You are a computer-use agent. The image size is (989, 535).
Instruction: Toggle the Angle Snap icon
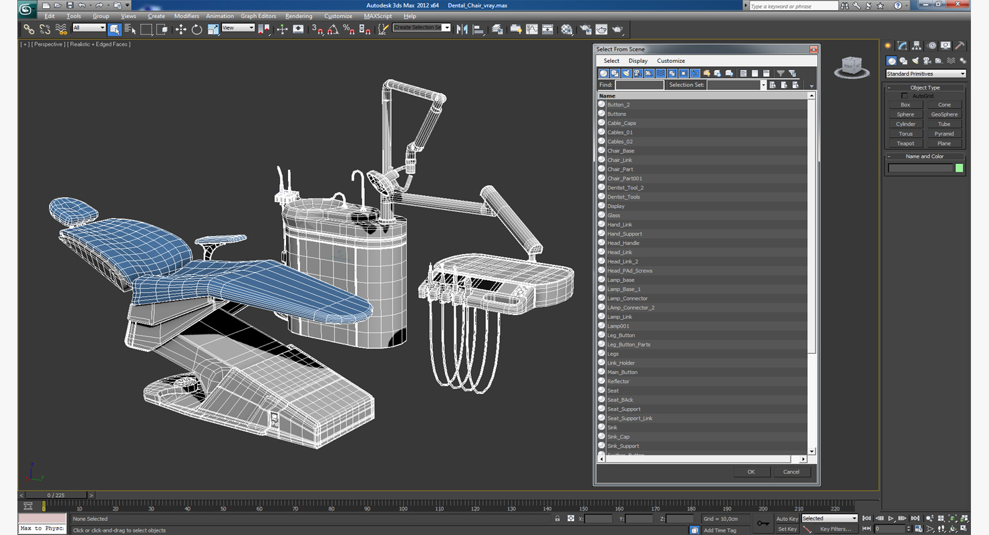tap(333, 29)
